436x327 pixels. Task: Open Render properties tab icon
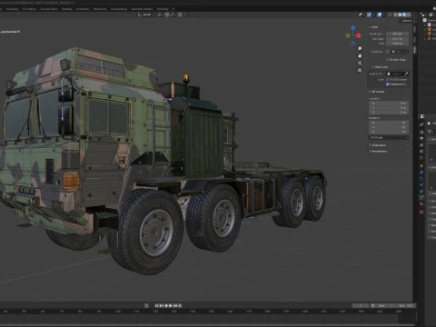click(421, 132)
